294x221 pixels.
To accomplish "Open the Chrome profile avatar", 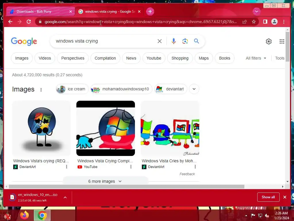I will pyautogui.click(x=274, y=22).
